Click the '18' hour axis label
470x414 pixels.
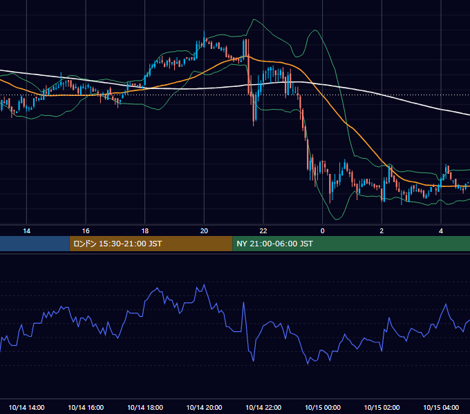(144, 231)
